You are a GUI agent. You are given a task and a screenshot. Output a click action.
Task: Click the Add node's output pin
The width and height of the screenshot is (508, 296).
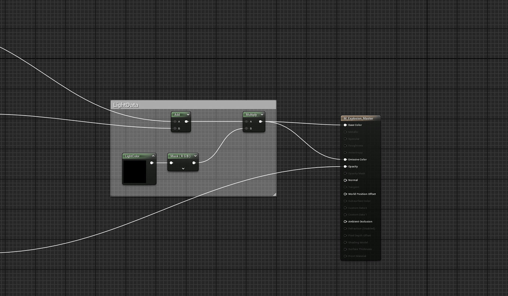coord(187,121)
